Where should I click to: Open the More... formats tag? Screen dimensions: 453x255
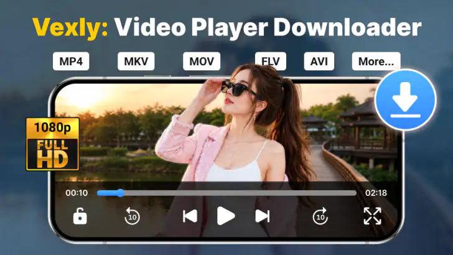pyautogui.click(x=376, y=61)
